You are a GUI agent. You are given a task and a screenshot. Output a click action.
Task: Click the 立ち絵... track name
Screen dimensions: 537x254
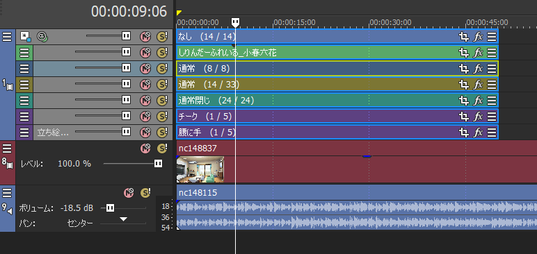coord(53,133)
